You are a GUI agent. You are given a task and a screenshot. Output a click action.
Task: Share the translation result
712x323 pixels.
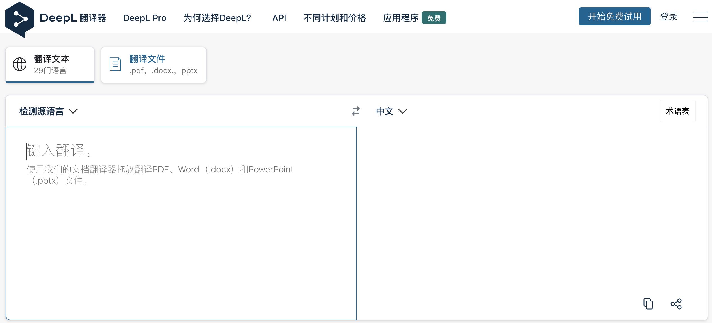click(676, 304)
